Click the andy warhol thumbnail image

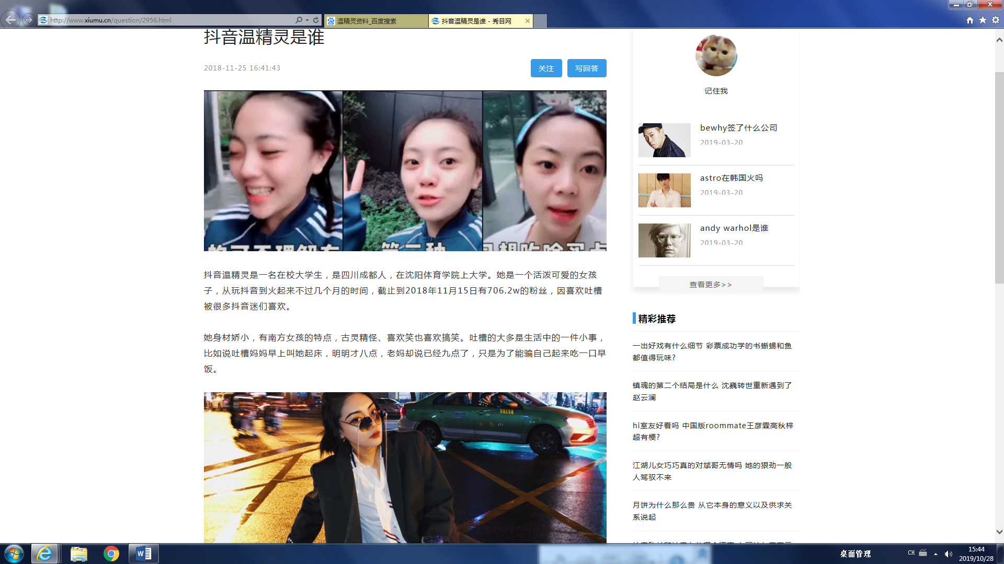(664, 240)
